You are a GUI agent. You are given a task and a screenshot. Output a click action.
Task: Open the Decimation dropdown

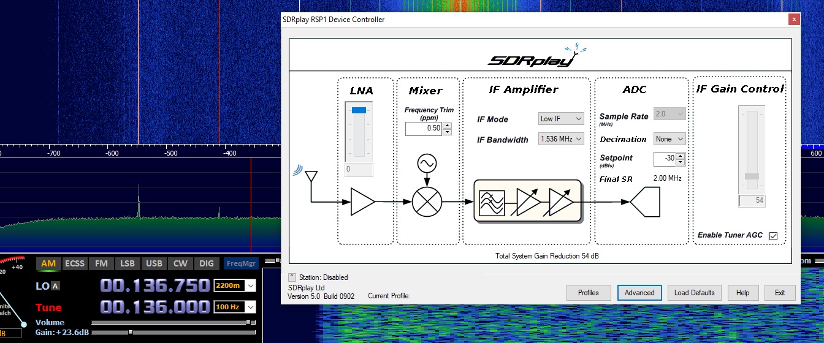tap(669, 139)
